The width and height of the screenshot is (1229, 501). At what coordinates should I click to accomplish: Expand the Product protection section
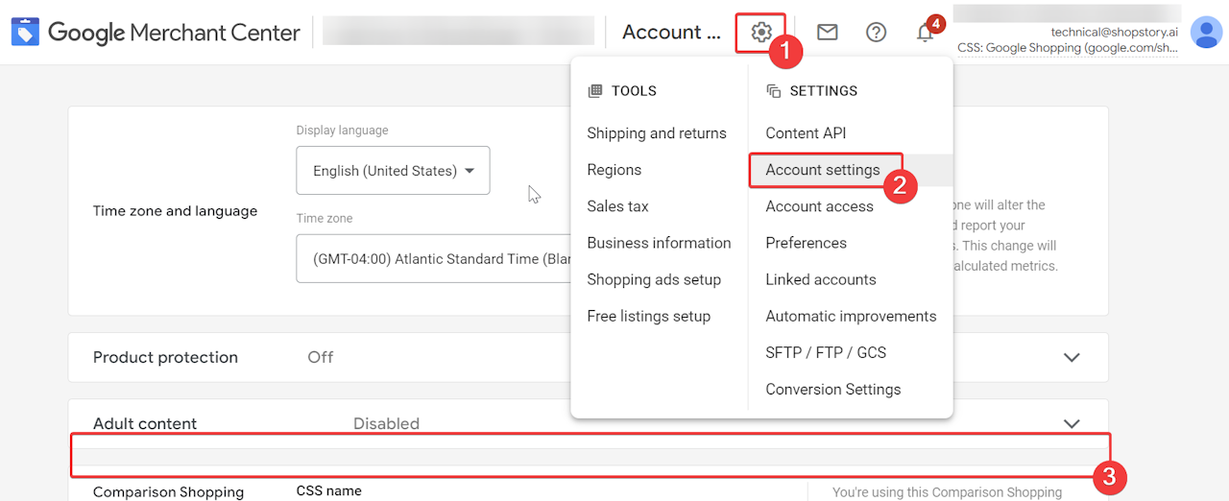(x=1072, y=357)
